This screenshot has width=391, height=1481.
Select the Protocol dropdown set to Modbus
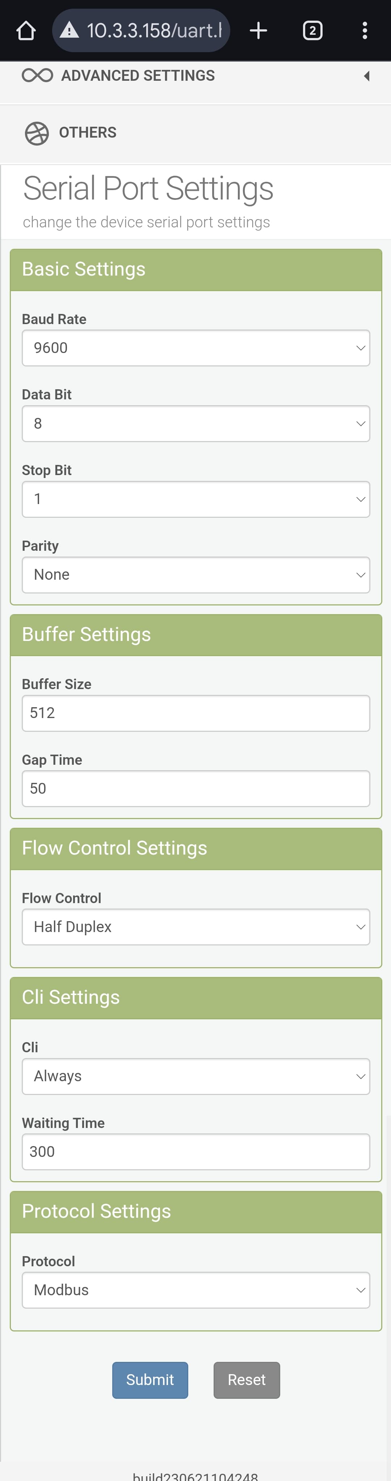(195, 1290)
